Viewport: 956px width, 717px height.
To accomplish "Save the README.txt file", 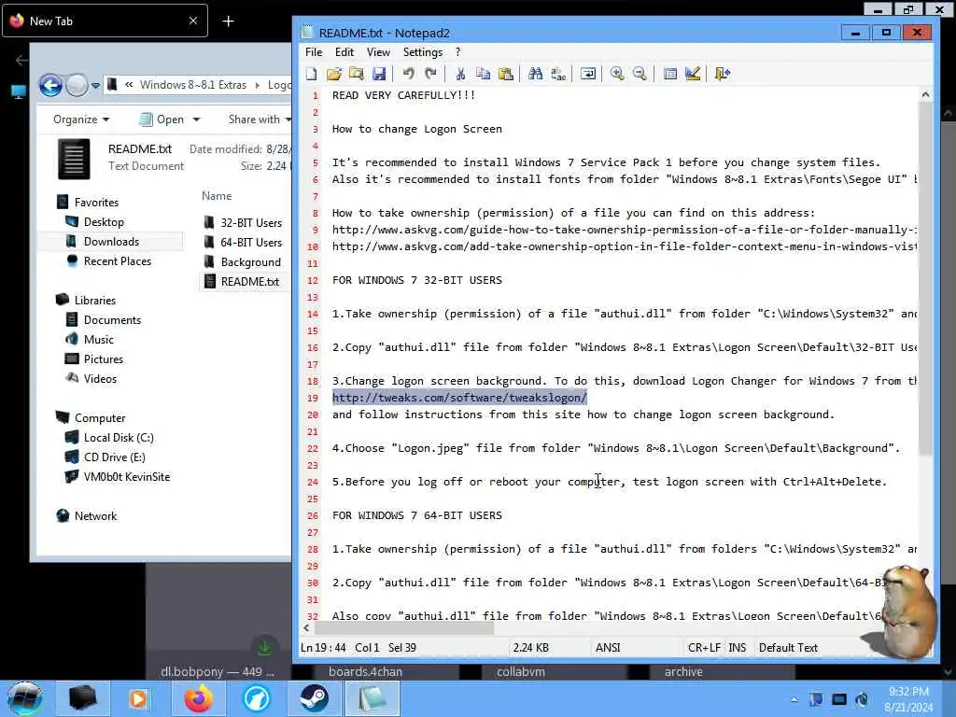I will [x=379, y=74].
